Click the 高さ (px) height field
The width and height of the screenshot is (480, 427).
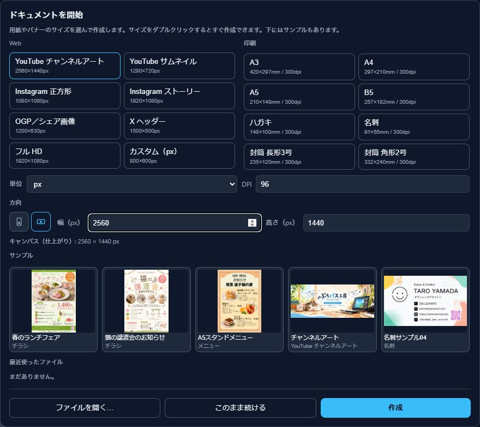tap(386, 223)
